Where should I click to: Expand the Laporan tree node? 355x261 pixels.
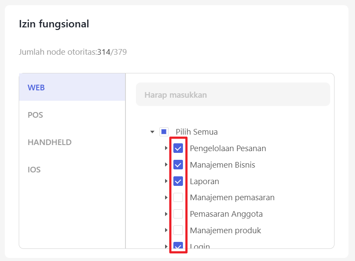[166, 182]
